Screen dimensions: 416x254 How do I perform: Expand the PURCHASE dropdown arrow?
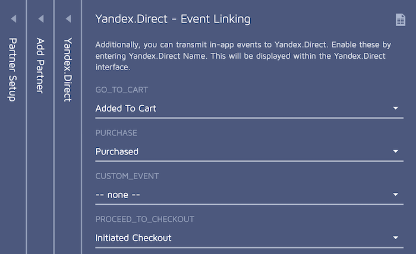coord(396,151)
